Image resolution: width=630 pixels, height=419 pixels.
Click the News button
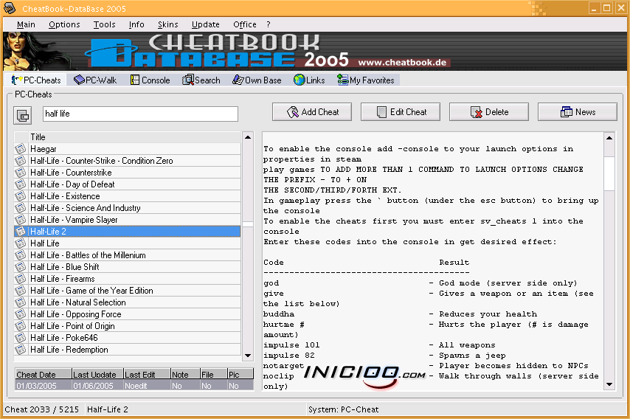[578, 112]
